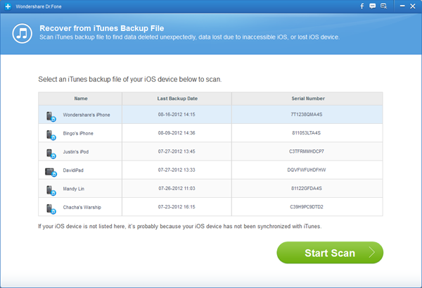
Task: Click serial number 7T1238QMA4S
Action: point(307,115)
